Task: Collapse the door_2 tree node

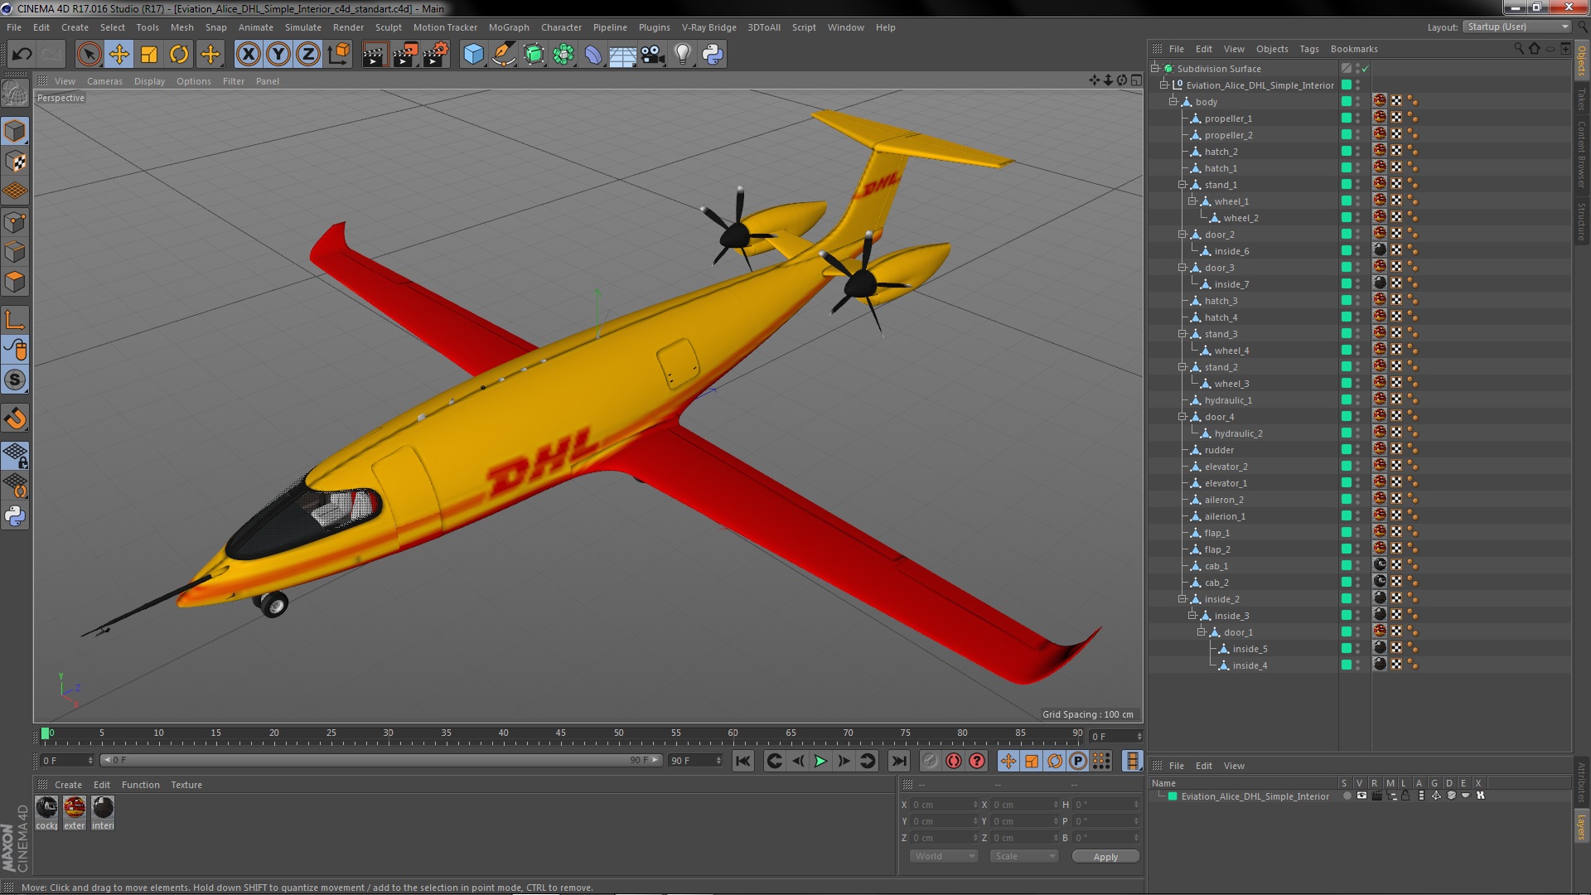Action: pyautogui.click(x=1182, y=235)
